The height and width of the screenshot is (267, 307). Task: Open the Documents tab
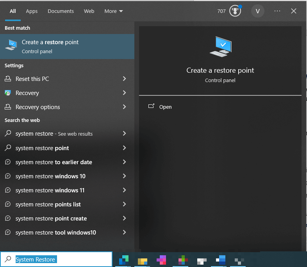click(61, 11)
